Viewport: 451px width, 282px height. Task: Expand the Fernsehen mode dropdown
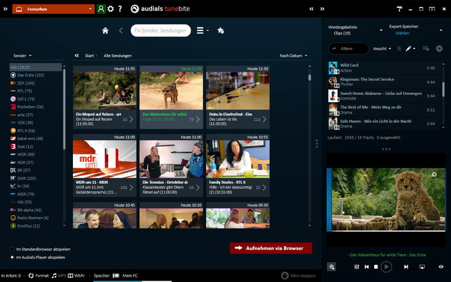(54, 9)
